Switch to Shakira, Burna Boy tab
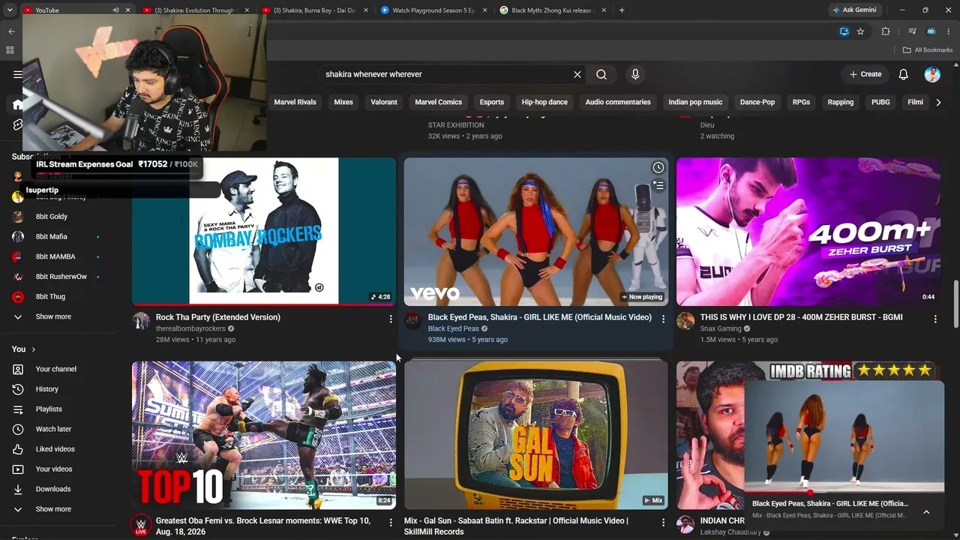The image size is (960, 540). click(314, 10)
